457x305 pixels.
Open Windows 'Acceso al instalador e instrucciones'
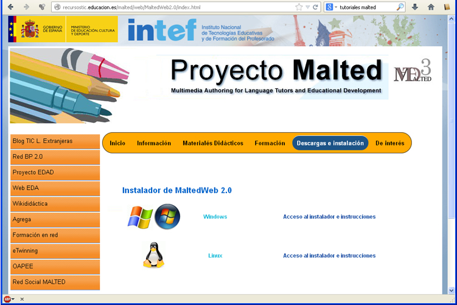329,217
